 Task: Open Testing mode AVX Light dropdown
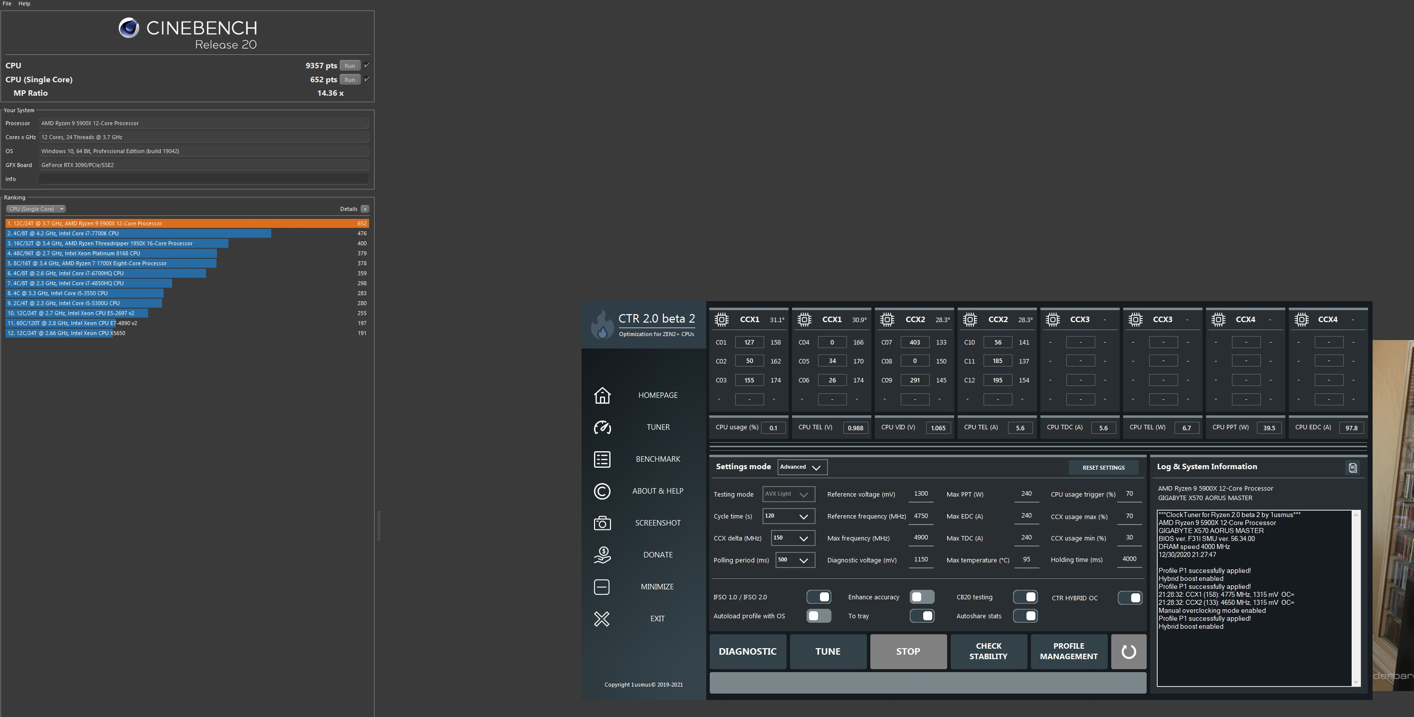pyautogui.click(x=788, y=494)
